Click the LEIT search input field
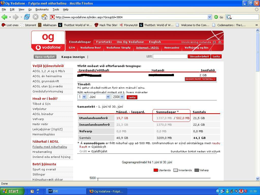The height and width of the screenshot is (195, 260). (x=170, y=56)
